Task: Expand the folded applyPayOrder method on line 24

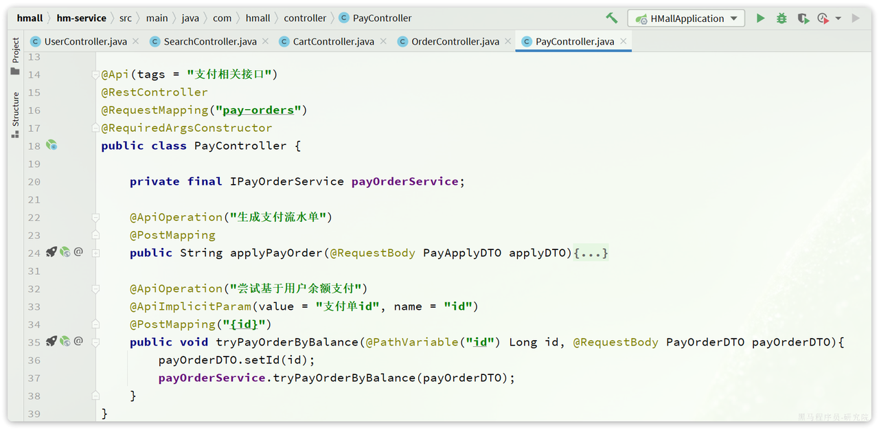Action: click(95, 253)
